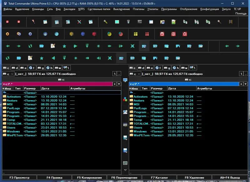Open the left panel drive selection combo box

pyautogui.click(x=8, y=74)
